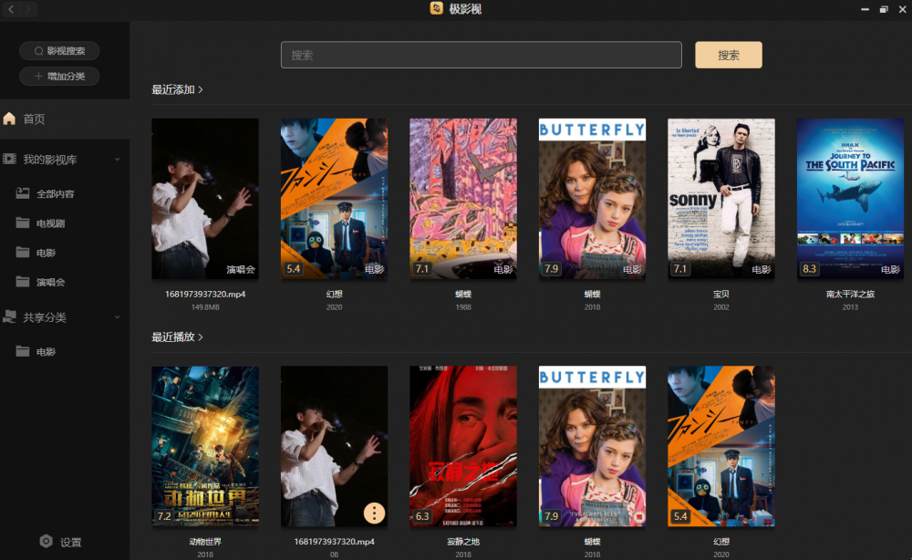Click the 8.3 rating badge on 南太平洋之旅
Screen dimensions: 912x560
pos(809,269)
